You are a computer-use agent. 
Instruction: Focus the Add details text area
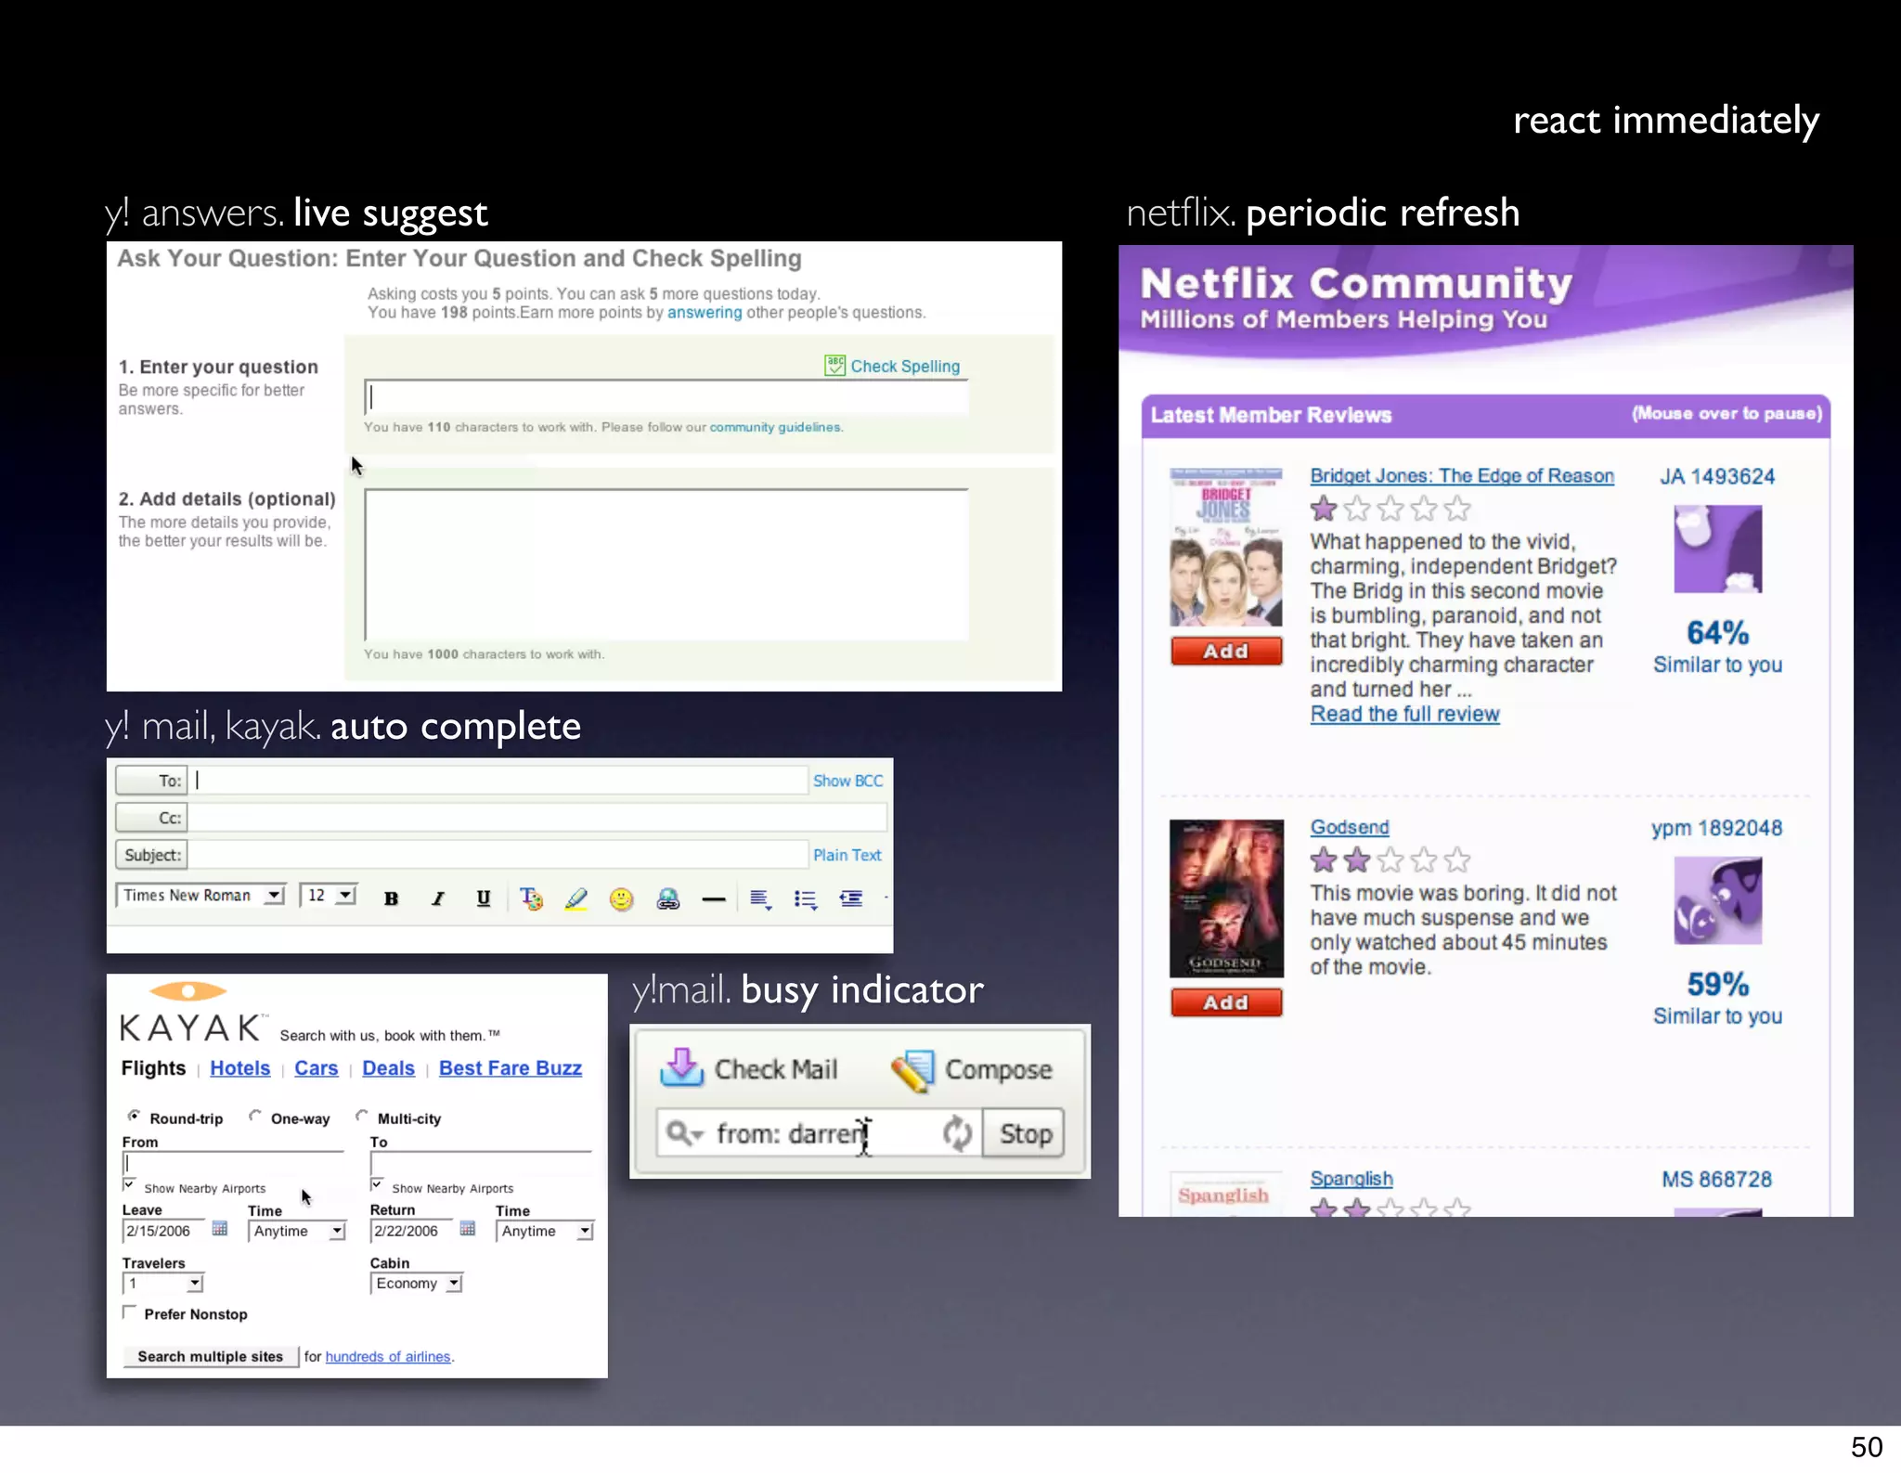click(666, 564)
